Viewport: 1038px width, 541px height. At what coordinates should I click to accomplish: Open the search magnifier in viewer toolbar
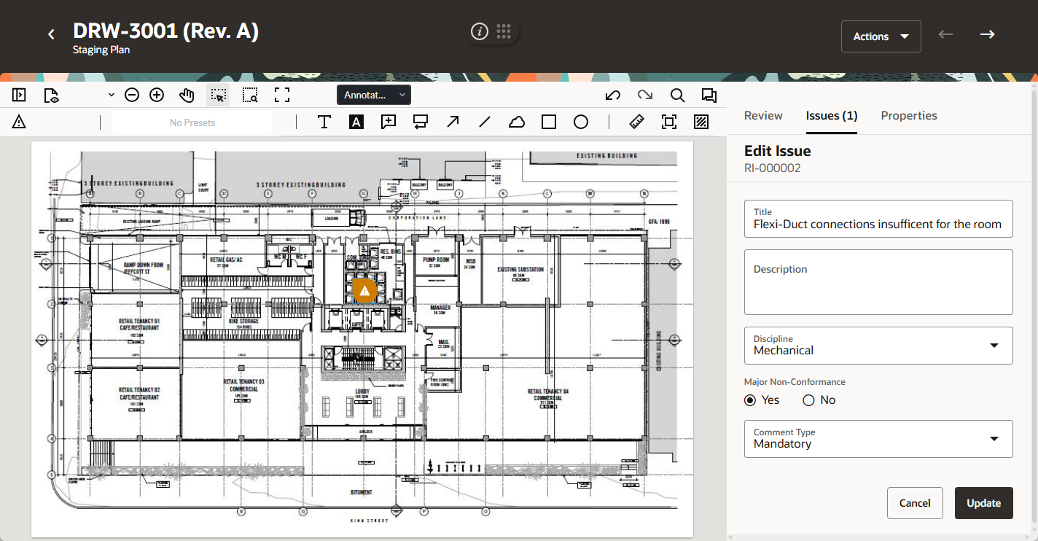[x=677, y=95]
